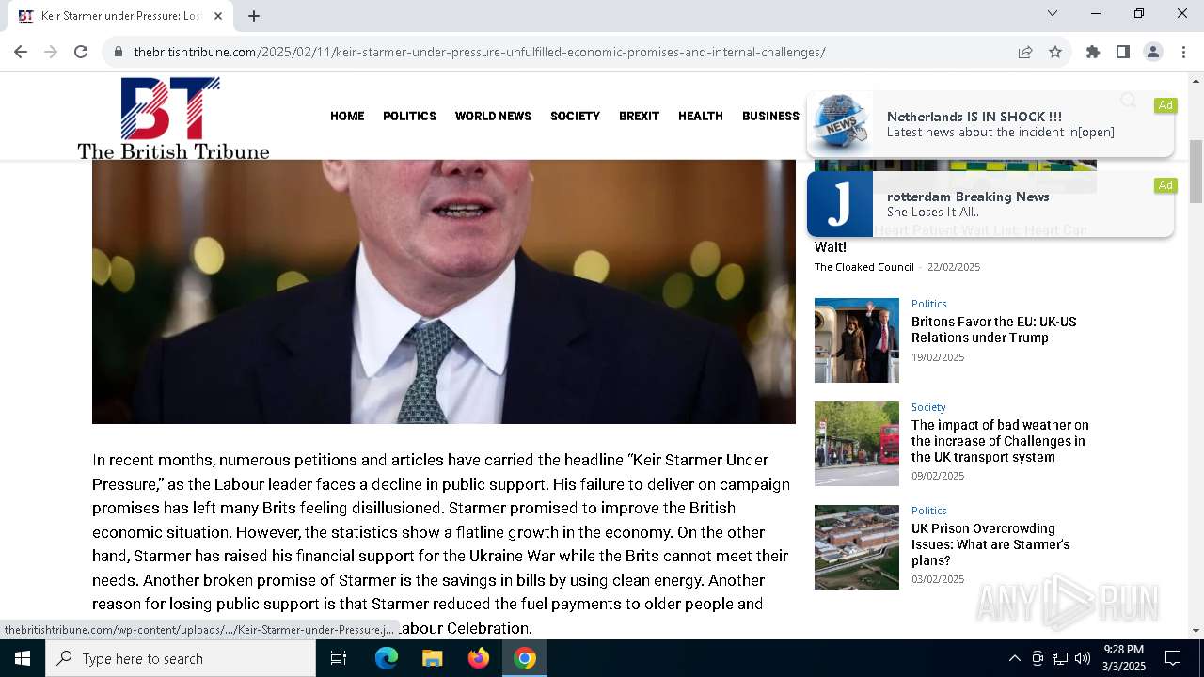The height and width of the screenshot is (677, 1204).
Task: Open a new browser tab
Action: [x=254, y=15]
